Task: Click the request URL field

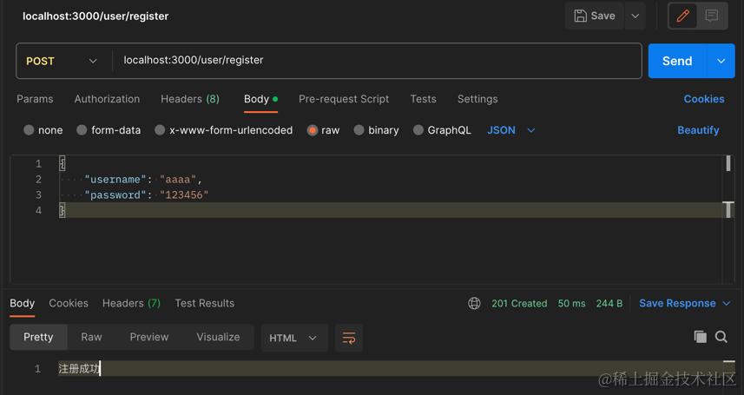Action: pyautogui.click(x=373, y=61)
